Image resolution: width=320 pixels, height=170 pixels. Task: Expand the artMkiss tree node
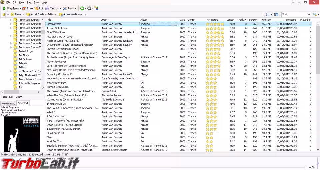click(11, 71)
